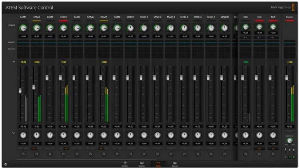The height and width of the screenshot is (168, 299).
Task: Toggle the XLR channel ON button
Action: [259, 149]
